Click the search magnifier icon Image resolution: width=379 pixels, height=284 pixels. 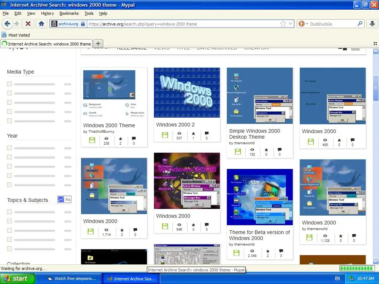pyautogui.click(x=360, y=24)
